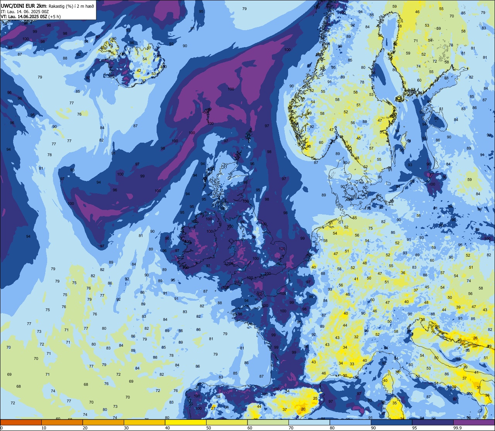Select the blue 80–90 legend segment
Viewport: 495px width, 431px height.
coord(350,422)
